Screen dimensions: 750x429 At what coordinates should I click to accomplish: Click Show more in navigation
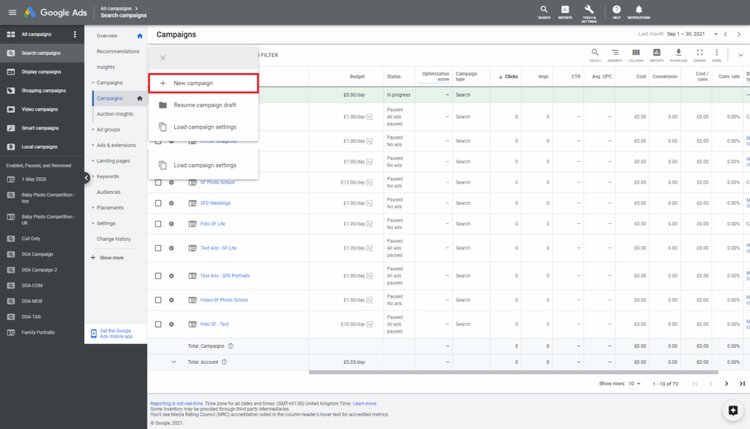click(107, 258)
